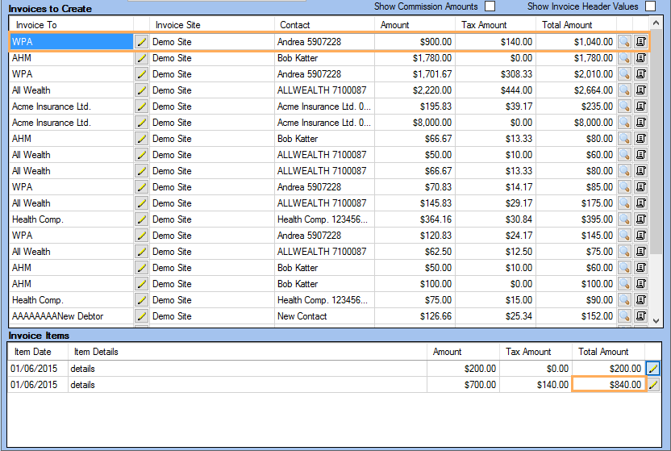Viewport: 671px width, 451px height.
Task: Click the document icon for the Acme Insurance $8,000.00 invoice
Action: [x=640, y=123]
